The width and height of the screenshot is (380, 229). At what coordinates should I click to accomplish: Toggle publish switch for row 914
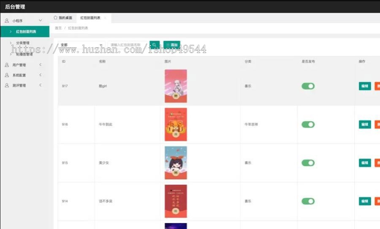pyautogui.click(x=308, y=201)
